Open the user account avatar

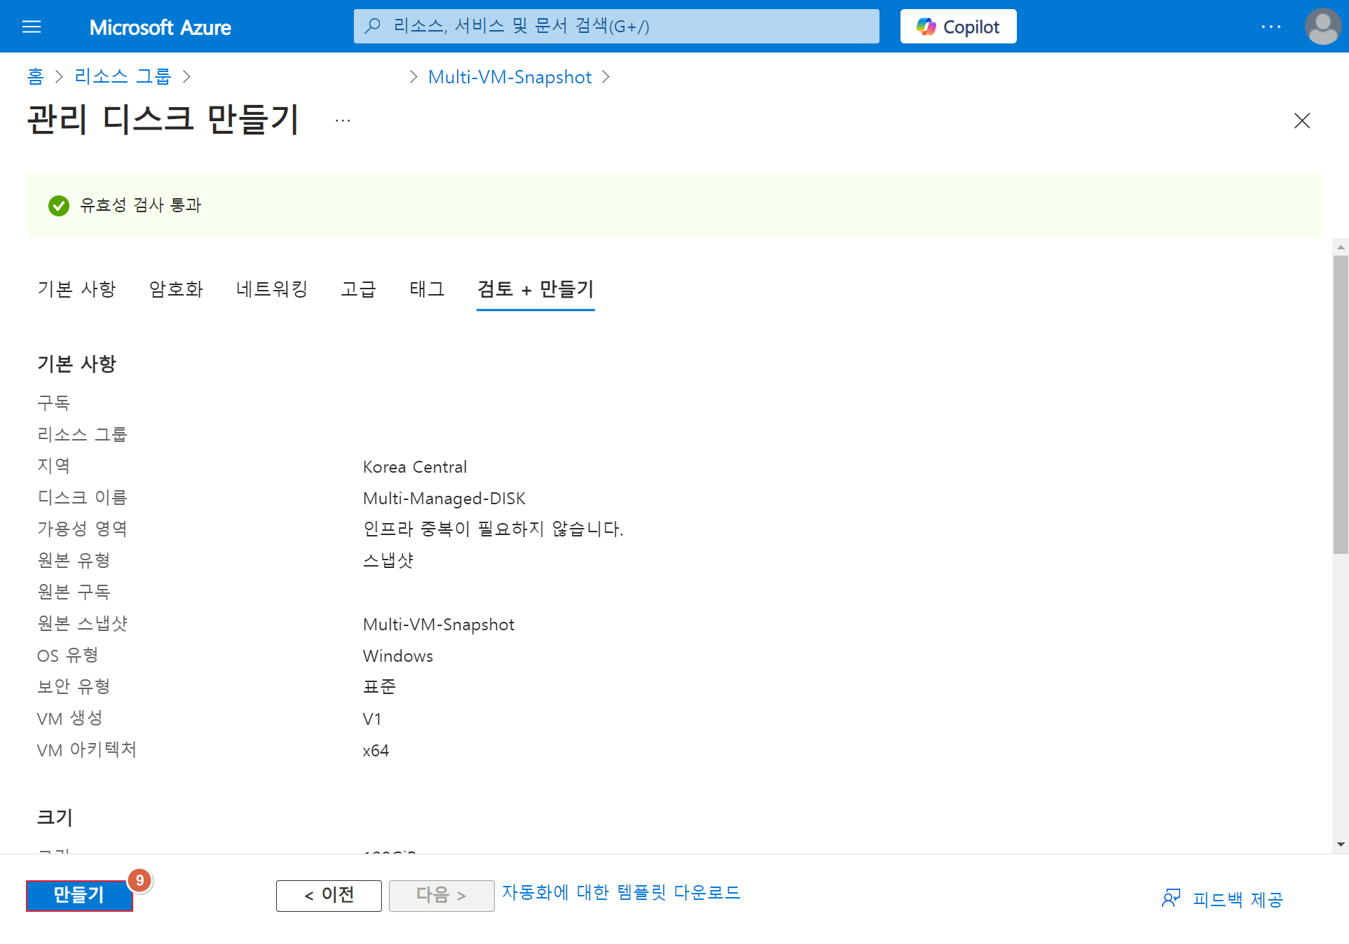(1322, 27)
